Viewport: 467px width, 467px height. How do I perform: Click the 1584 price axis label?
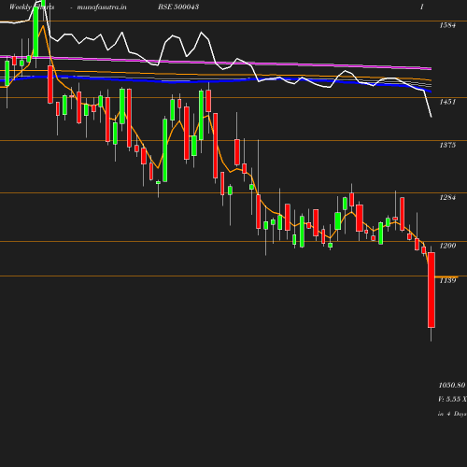[447, 25]
